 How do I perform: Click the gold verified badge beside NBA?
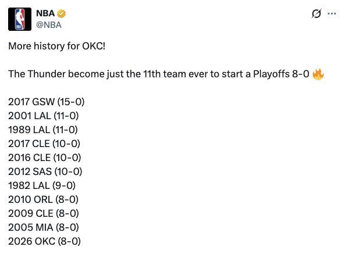coord(62,13)
